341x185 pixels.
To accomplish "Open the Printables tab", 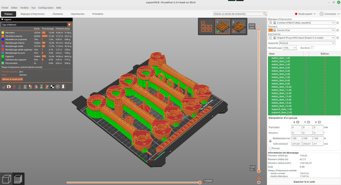I will pos(98,14).
